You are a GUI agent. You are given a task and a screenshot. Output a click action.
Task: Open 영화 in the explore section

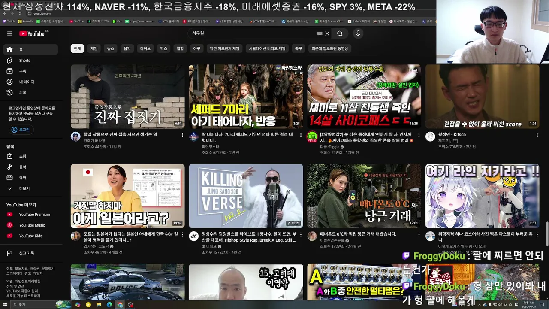30,178
